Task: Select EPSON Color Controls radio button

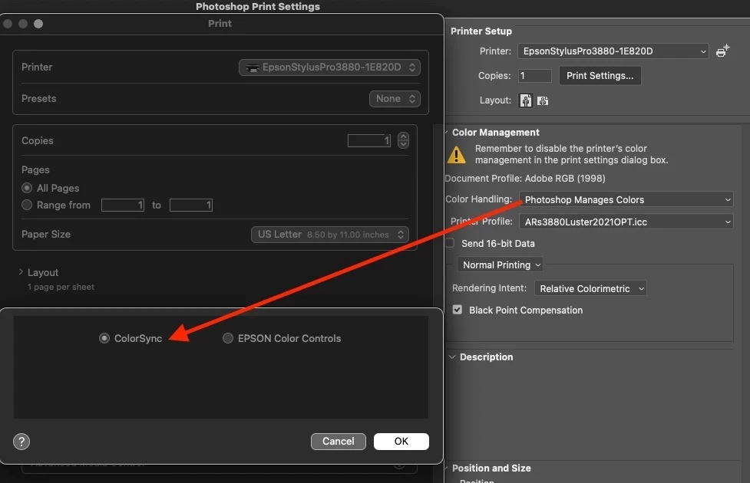Action: click(x=228, y=338)
